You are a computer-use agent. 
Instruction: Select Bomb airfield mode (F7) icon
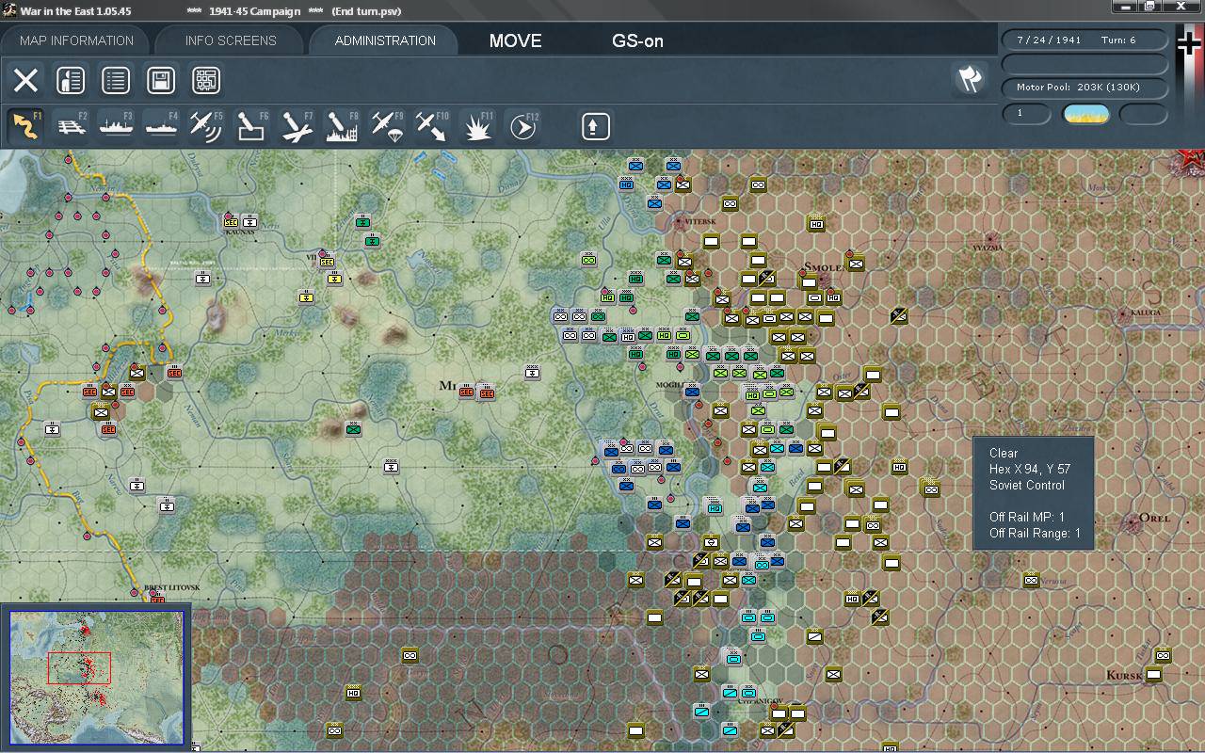(x=297, y=126)
